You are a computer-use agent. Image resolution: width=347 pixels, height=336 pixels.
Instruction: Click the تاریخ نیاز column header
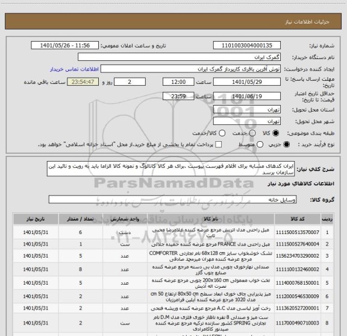pos(36,219)
